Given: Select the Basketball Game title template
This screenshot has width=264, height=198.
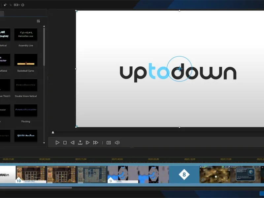Looking at the screenshot, I should pos(26,60).
